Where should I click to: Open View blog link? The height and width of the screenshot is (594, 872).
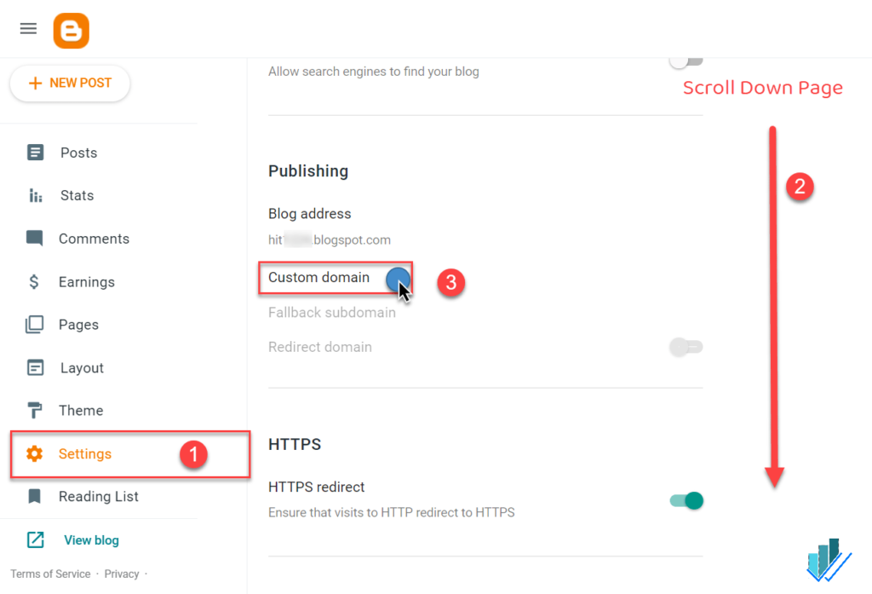click(x=91, y=540)
